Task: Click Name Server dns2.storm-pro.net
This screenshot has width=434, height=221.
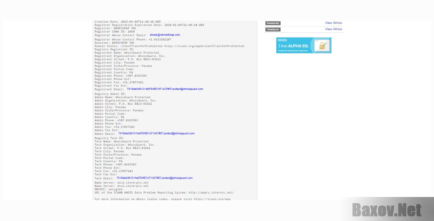Action: [x=121, y=186]
